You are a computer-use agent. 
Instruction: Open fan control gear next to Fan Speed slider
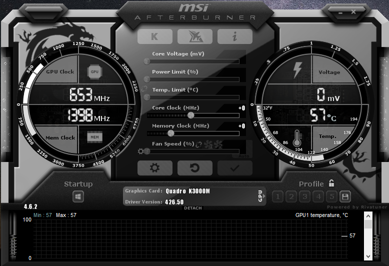pos(140,151)
